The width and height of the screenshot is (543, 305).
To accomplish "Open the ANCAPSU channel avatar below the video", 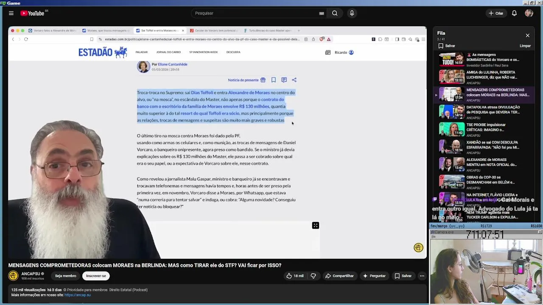I will [13, 276].
